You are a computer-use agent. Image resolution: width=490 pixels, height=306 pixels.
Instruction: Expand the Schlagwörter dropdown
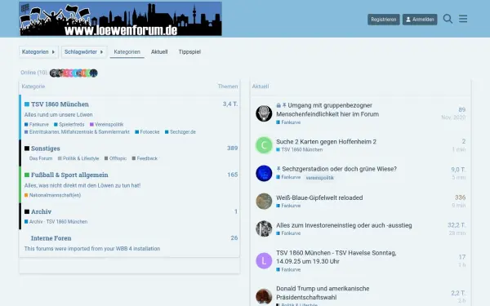pos(84,52)
